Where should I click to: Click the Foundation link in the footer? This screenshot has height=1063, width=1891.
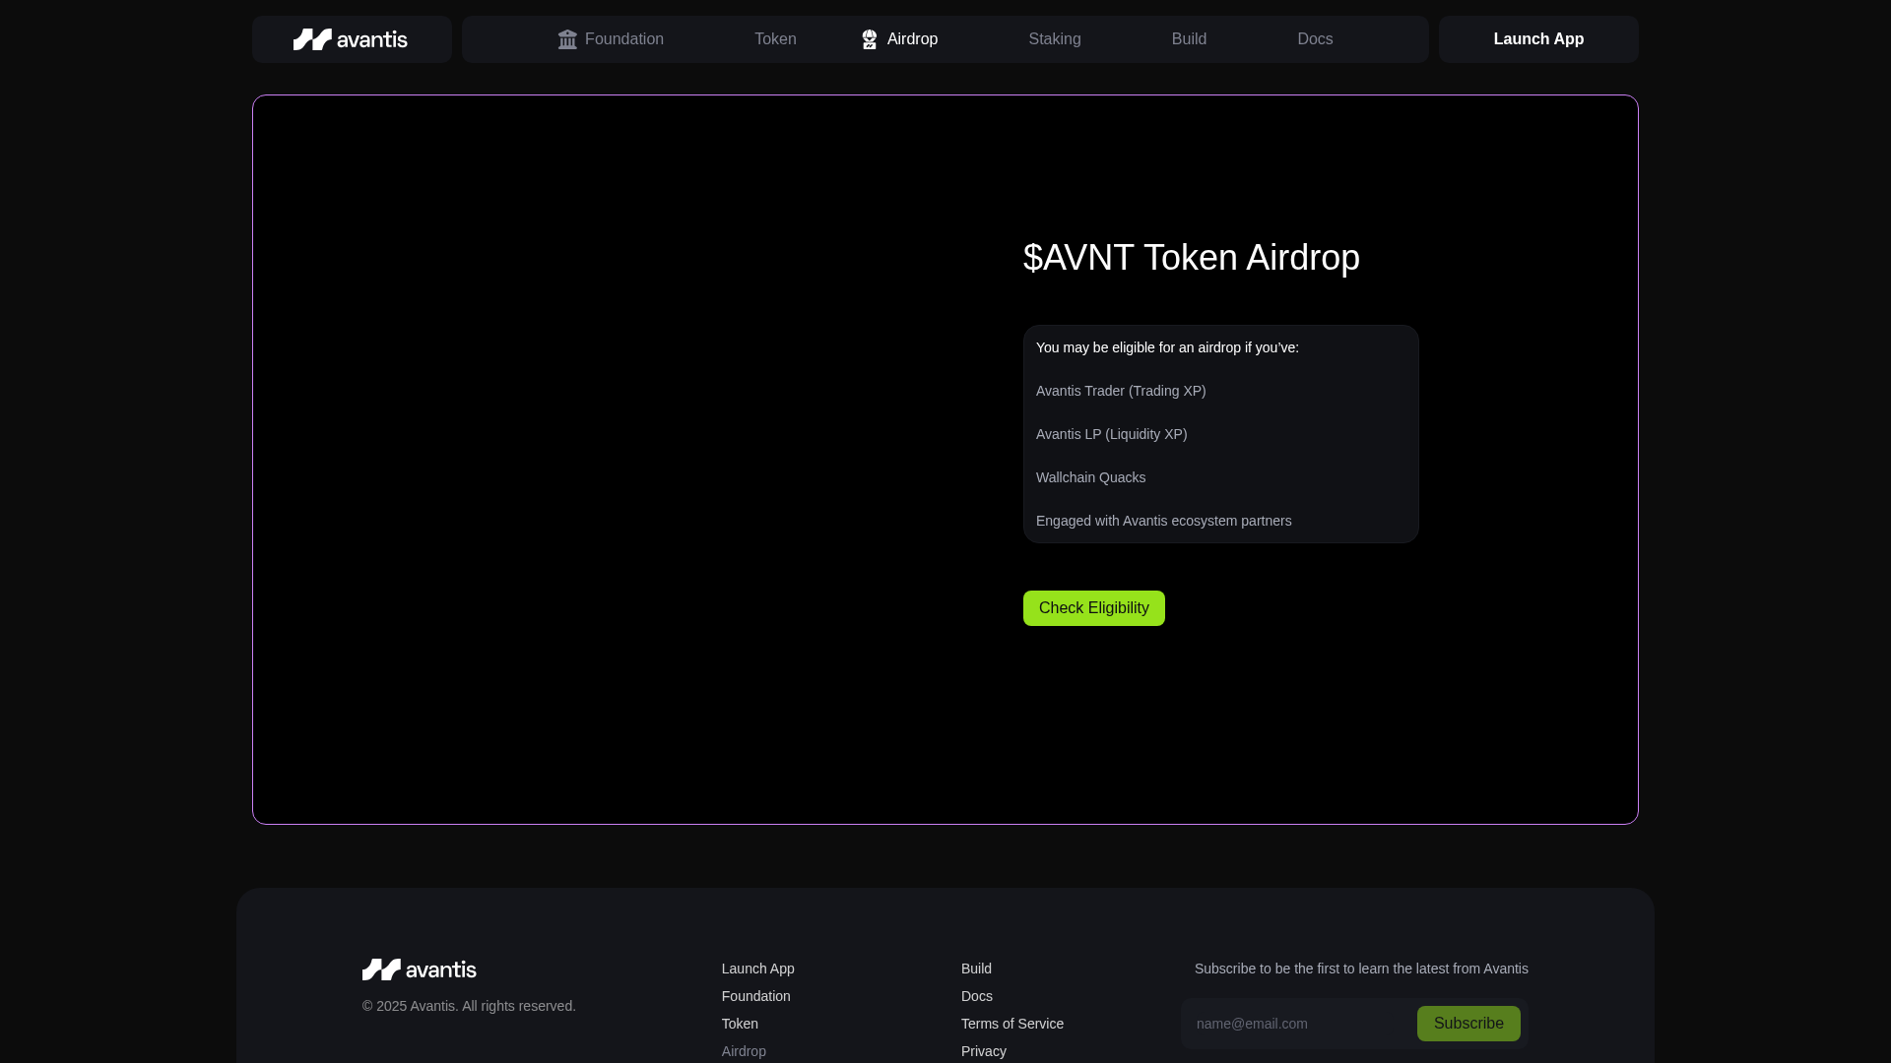coord(755,996)
